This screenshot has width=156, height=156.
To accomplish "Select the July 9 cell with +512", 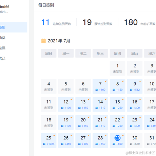I will tap(135, 86).
